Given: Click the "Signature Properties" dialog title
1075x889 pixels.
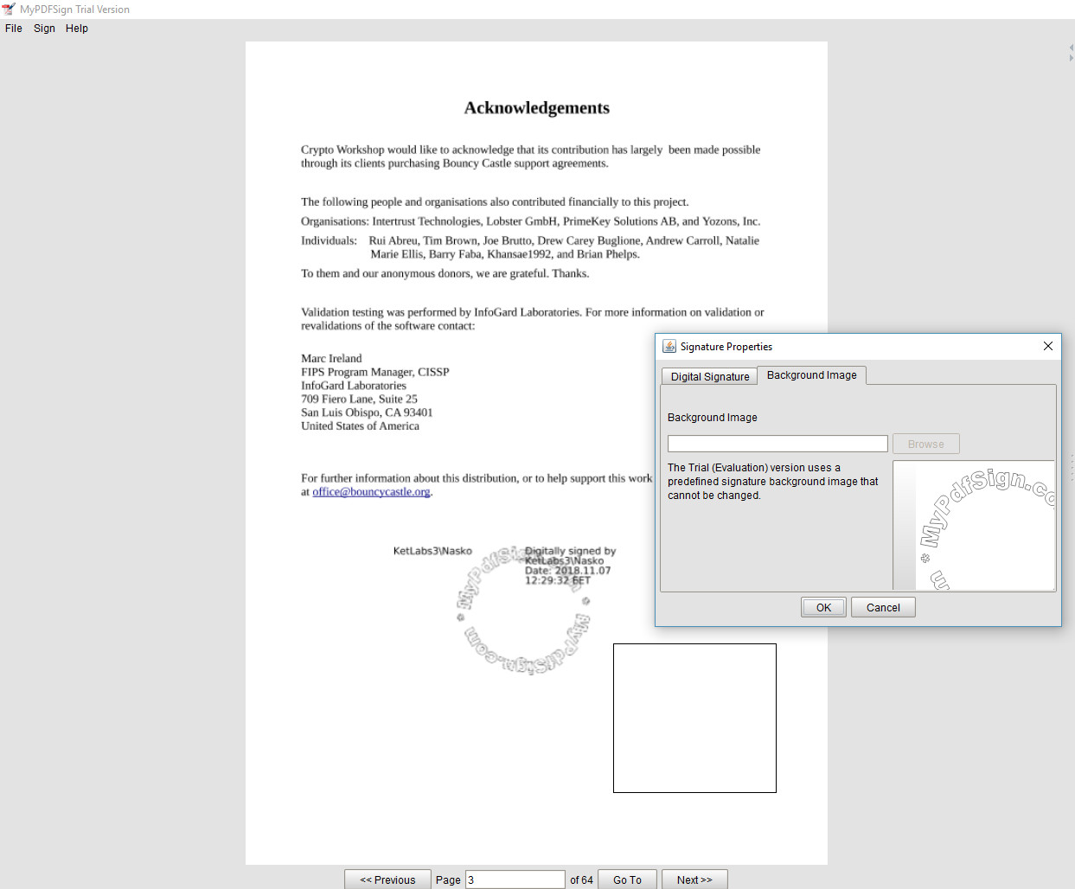Looking at the screenshot, I should click(726, 347).
